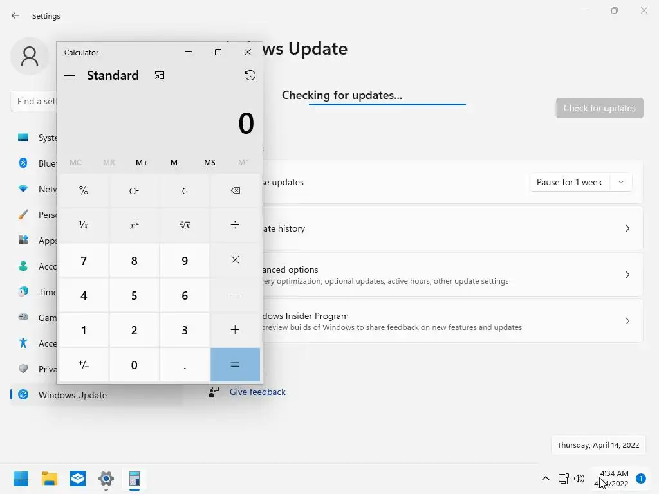Click the plus/minus sign toggle key
659x494 pixels.
(x=84, y=365)
